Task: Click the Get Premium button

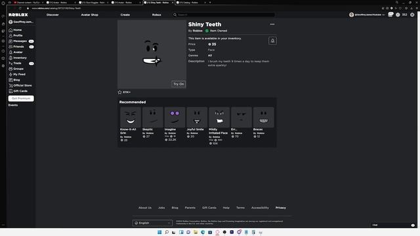Action: [21, 98]
